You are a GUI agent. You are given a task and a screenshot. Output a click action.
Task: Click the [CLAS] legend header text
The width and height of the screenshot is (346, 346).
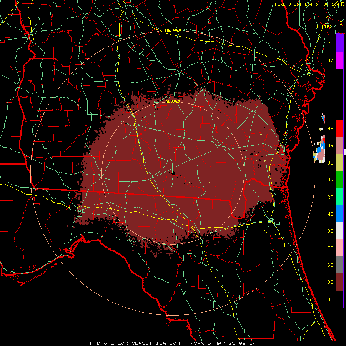tap(325, 27)
